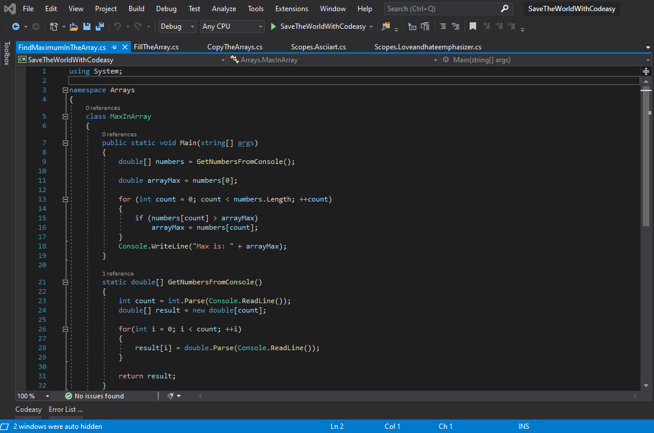Viewport: 654px width, 433px height.
Task: Expand the 100 % zoom level dropdown
Action: click(x=47, y=396)
